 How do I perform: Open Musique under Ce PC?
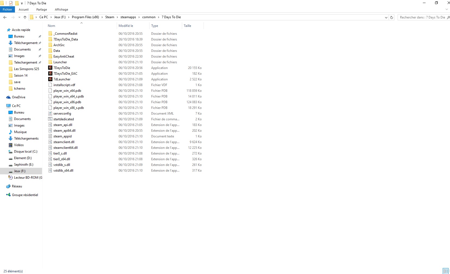point(20,132)
